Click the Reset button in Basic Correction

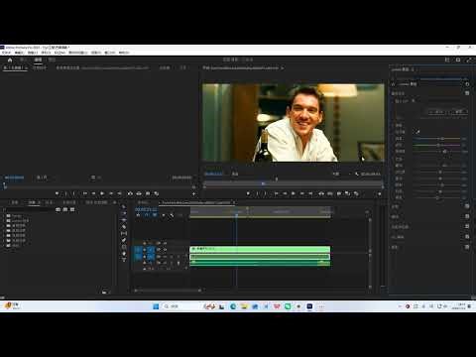point(458,112)
